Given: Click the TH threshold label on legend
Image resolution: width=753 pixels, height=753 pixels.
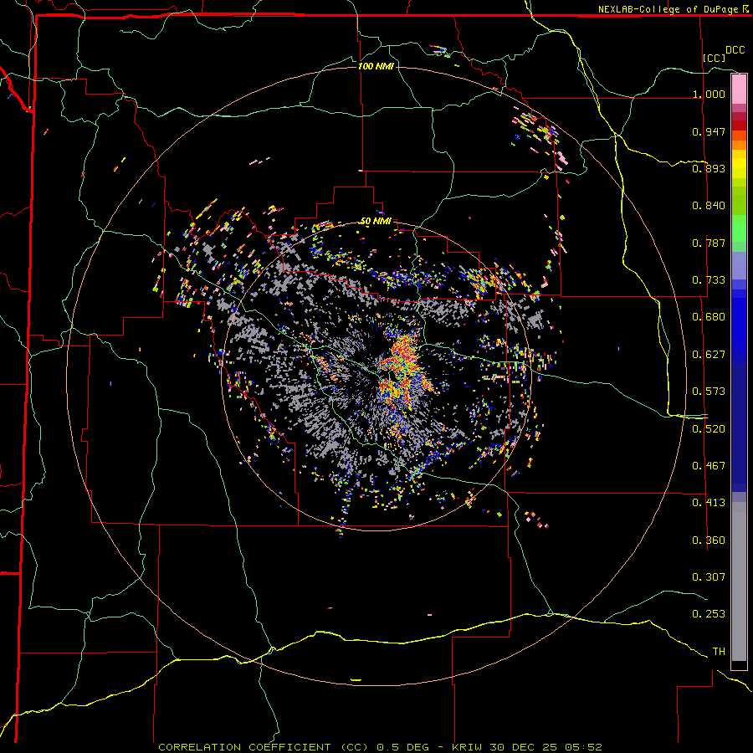Looking at the screenshot, I should click(719, 651).
